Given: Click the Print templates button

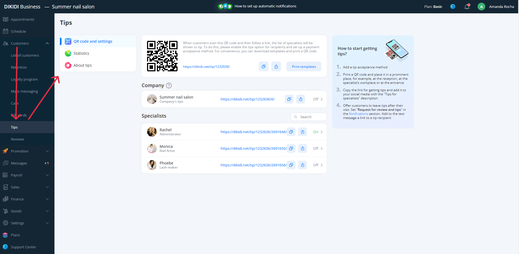Looking at the screenshot, I should click(304, 66).
